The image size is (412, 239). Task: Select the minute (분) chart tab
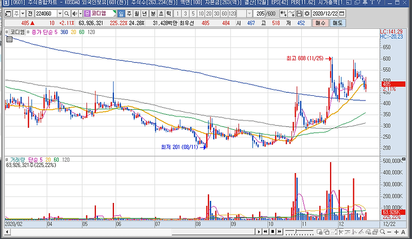pyautogui.click(x=153, y=13)
